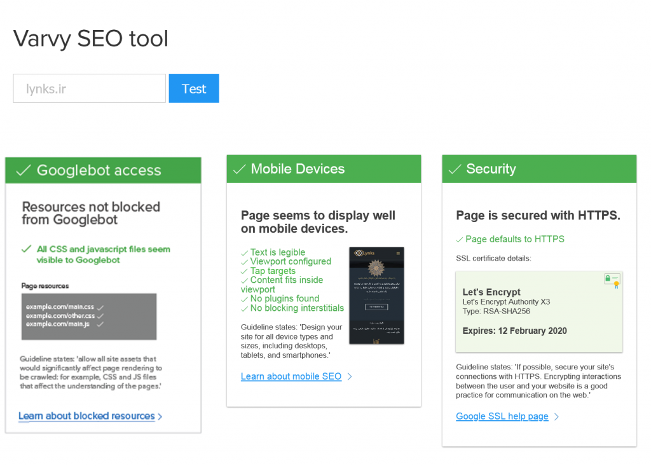Click checkmark beside All CSS and javascript
This screenshot has width=651, height=466.
click(26, 249)
